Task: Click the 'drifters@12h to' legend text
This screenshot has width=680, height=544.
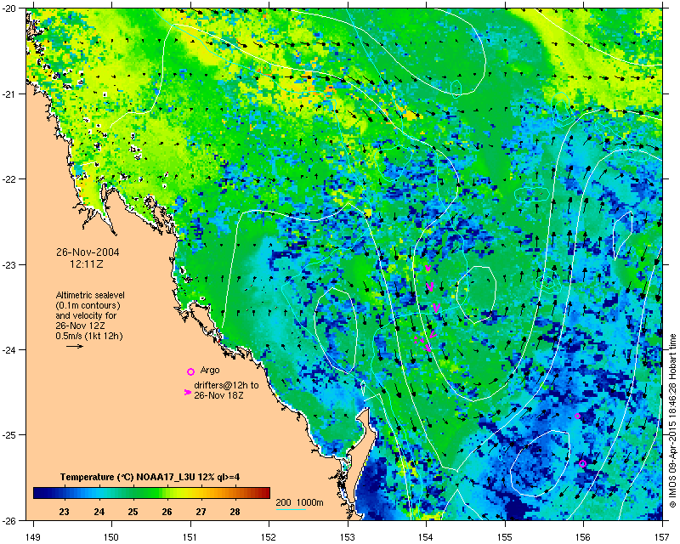Action: [226, 385]
